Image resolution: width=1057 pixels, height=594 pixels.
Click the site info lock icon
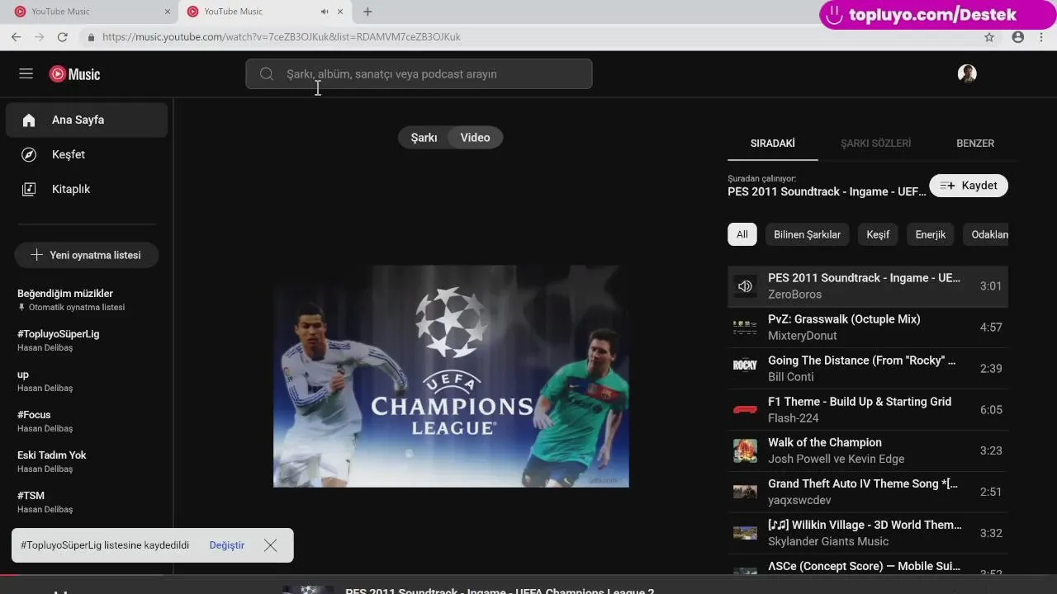(x=91, y=37)
